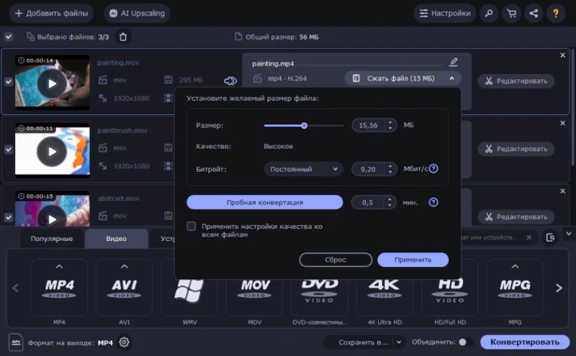Open output format settings gear icon
Screen dimensions: 576x356
(124, 342)
